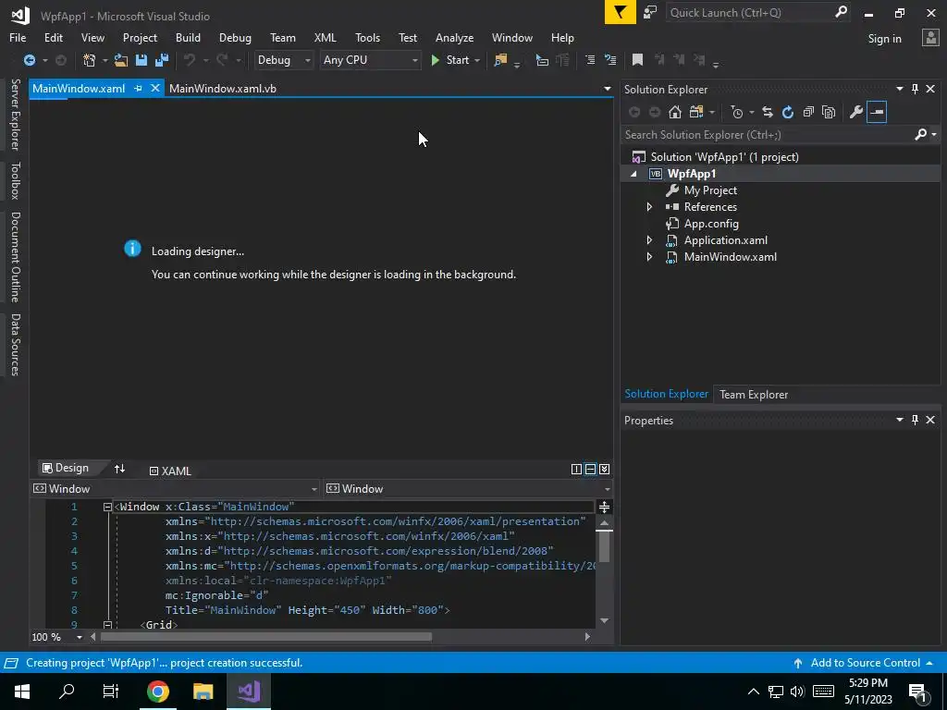The image size is (947, 710).
Task: Open the Build menu
Action: point(188,37)
